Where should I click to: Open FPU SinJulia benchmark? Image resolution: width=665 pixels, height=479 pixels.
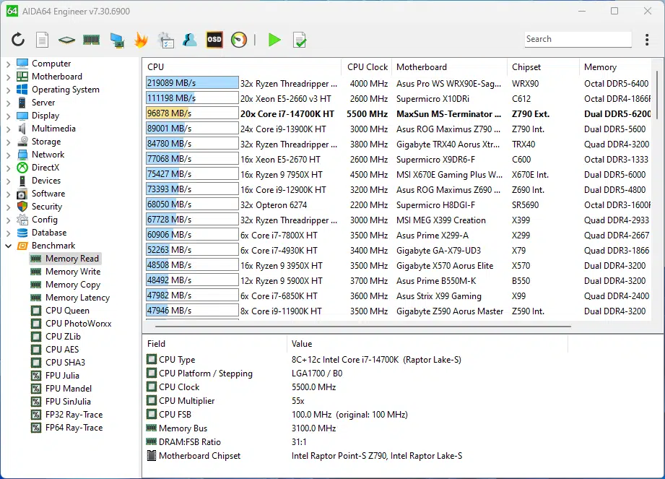coord(69,402)
